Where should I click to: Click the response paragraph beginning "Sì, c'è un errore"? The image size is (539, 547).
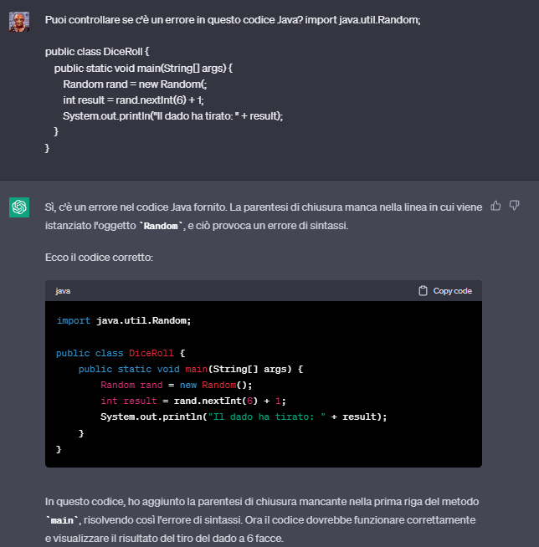pos(251,206)
